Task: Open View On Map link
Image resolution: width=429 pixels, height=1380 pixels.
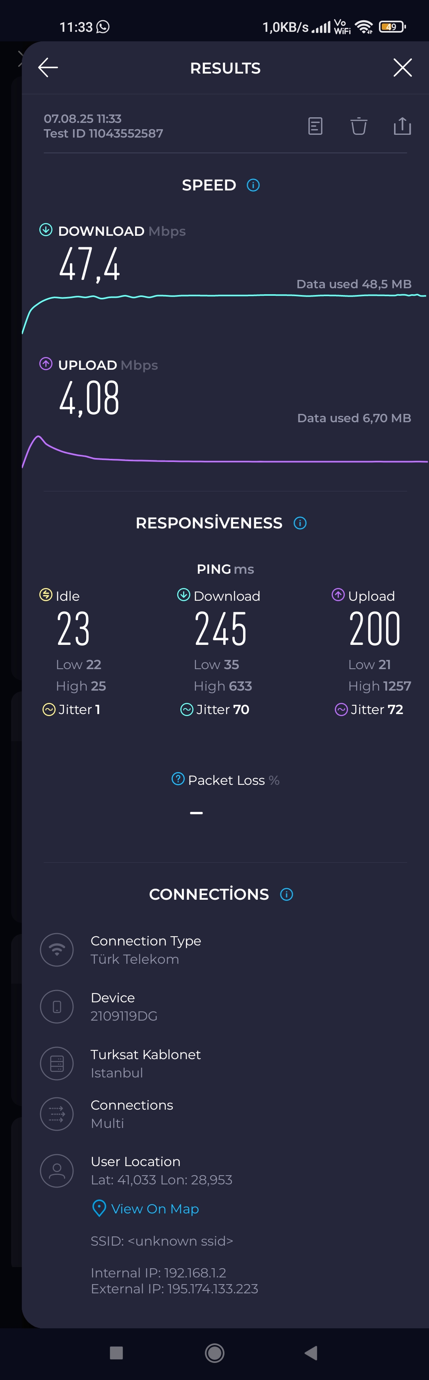Action: click(x=145, y=1209)
